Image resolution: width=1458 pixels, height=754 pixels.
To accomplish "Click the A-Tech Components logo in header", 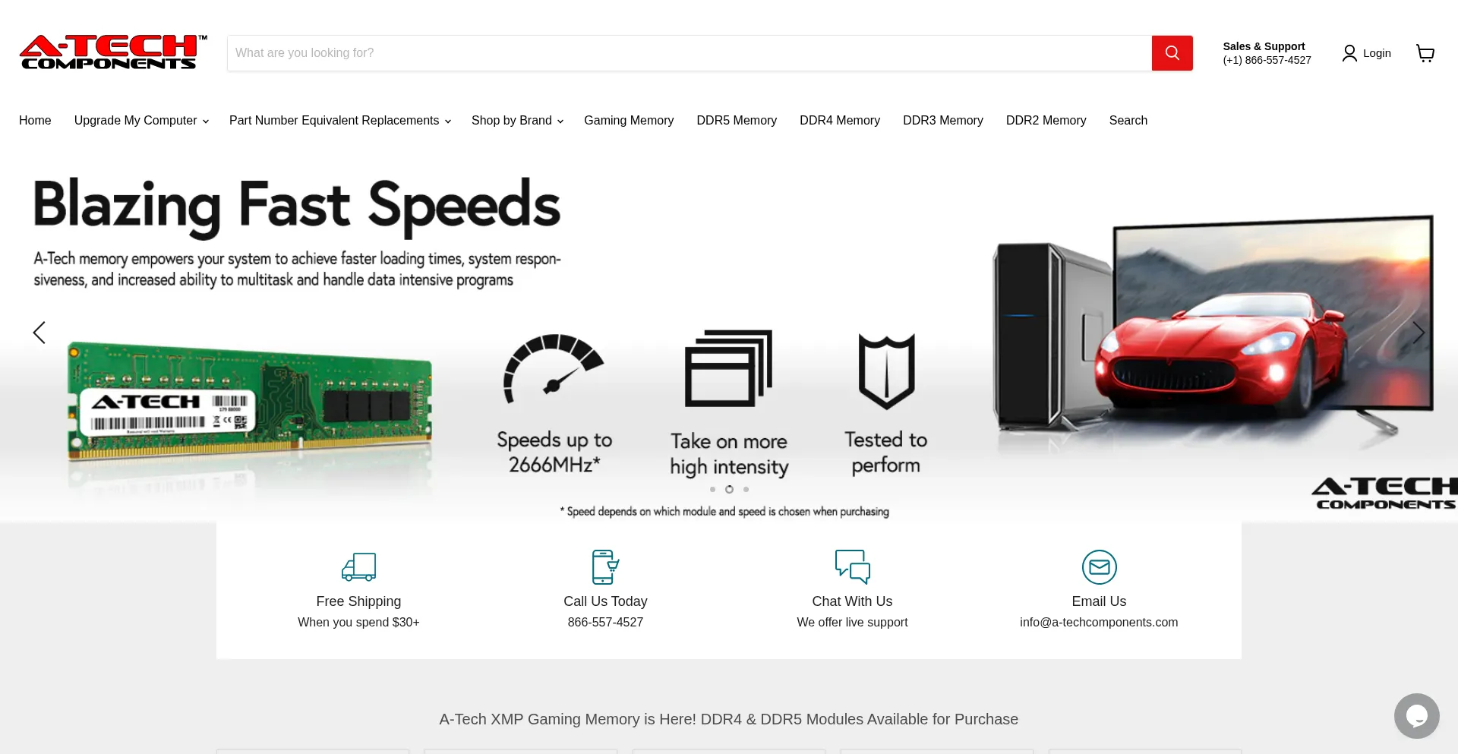I will coord(113,52).
